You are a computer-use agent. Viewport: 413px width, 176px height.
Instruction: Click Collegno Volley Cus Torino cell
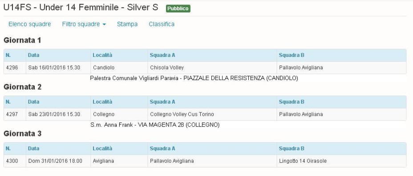point(212,114)
